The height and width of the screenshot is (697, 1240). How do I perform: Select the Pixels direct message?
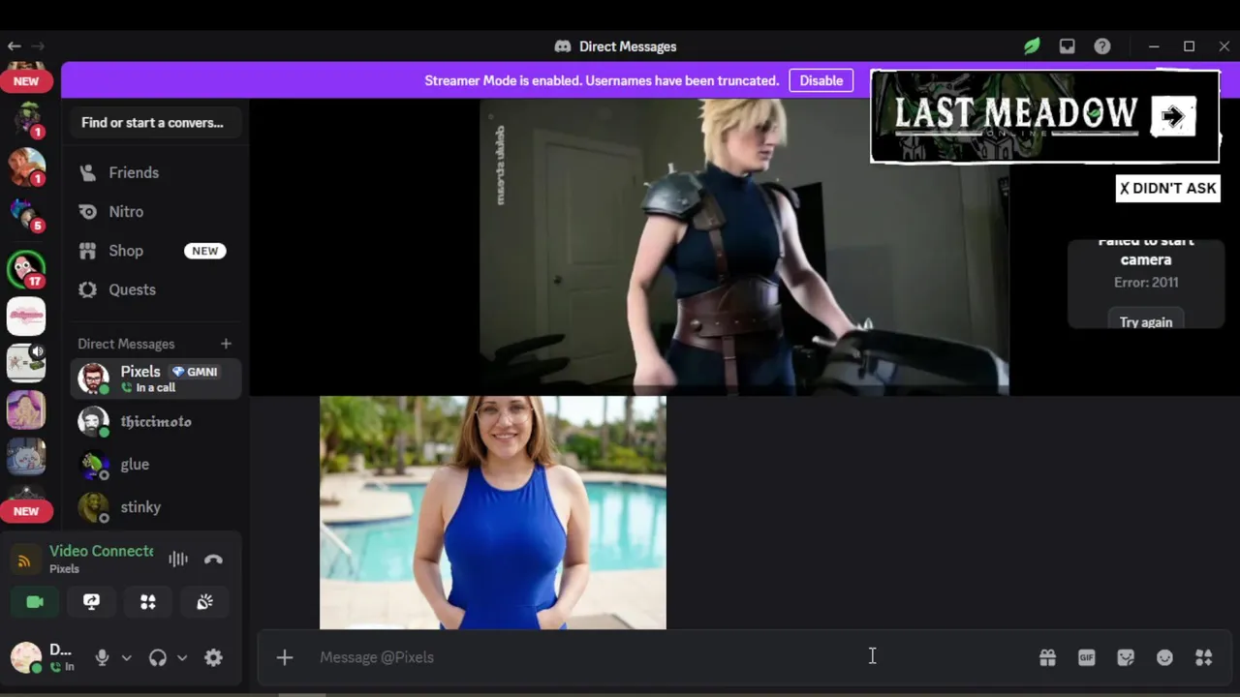pos(155,379)
